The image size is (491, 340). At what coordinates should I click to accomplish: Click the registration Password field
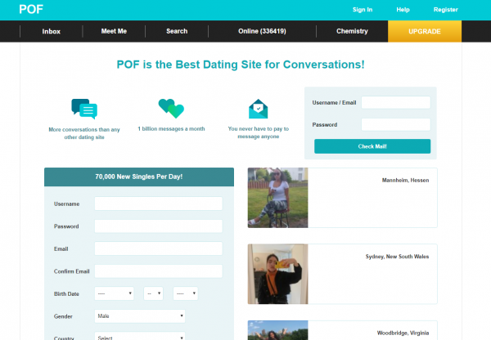pos(159,226)
